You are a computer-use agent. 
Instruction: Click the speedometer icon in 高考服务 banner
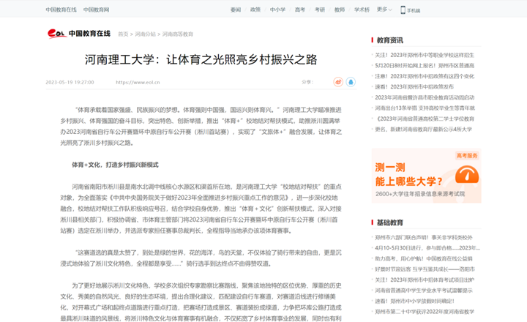point(463,177)
